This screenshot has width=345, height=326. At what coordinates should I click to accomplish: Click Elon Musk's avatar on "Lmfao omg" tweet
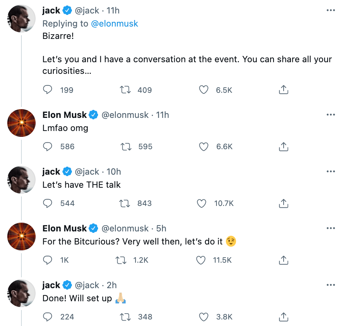tap(21, 123)
